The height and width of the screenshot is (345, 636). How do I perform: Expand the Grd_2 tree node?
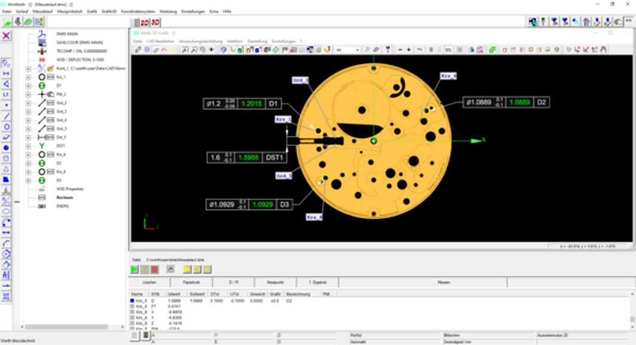pos(28,103)
